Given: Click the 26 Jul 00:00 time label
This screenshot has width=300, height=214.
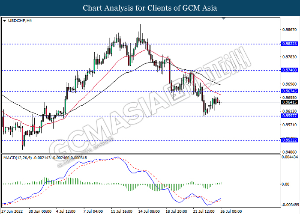Looking at the screenshot, I should (231, 211).
